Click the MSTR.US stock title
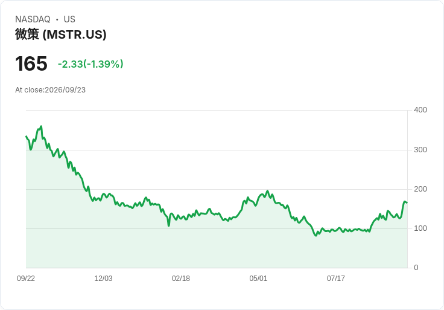 pos(60,34)
